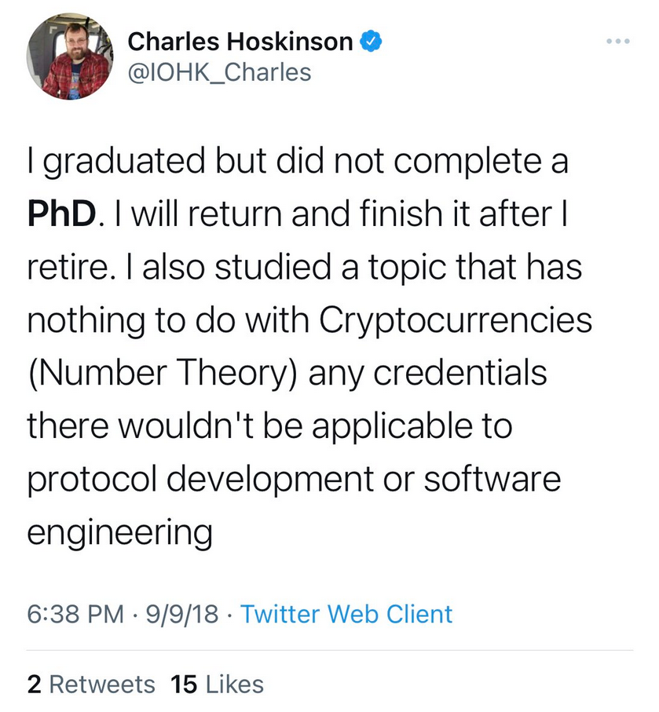View the 15 Likes list

click(x=217, y=684)
